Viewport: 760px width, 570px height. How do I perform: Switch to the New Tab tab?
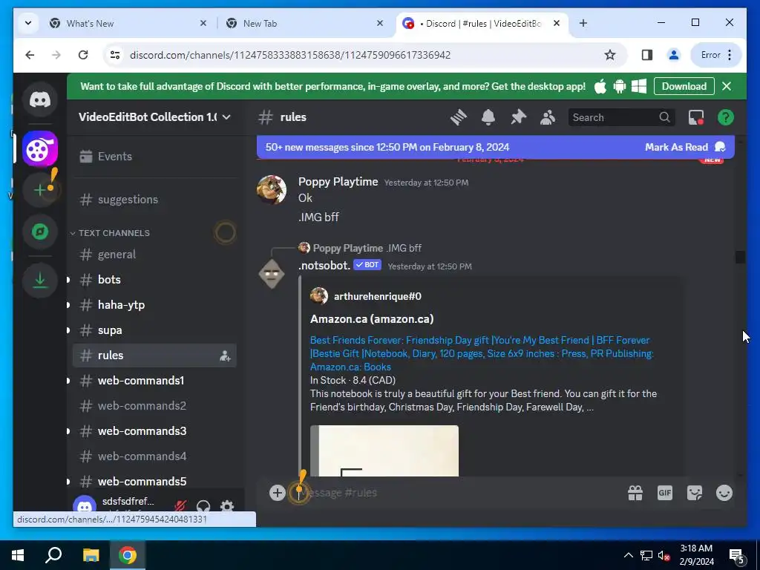pos(305,23)
